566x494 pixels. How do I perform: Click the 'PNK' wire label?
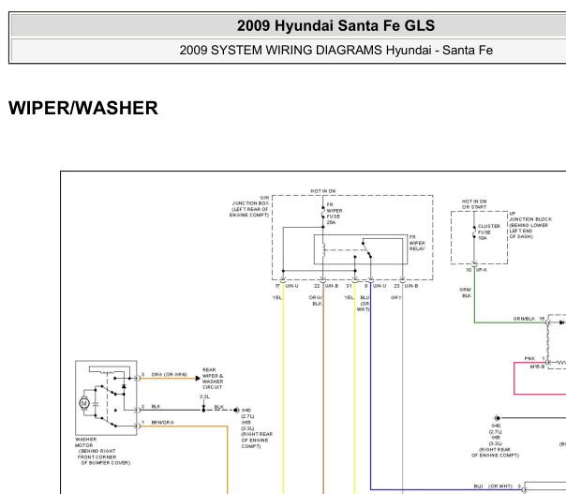(529, 358)
